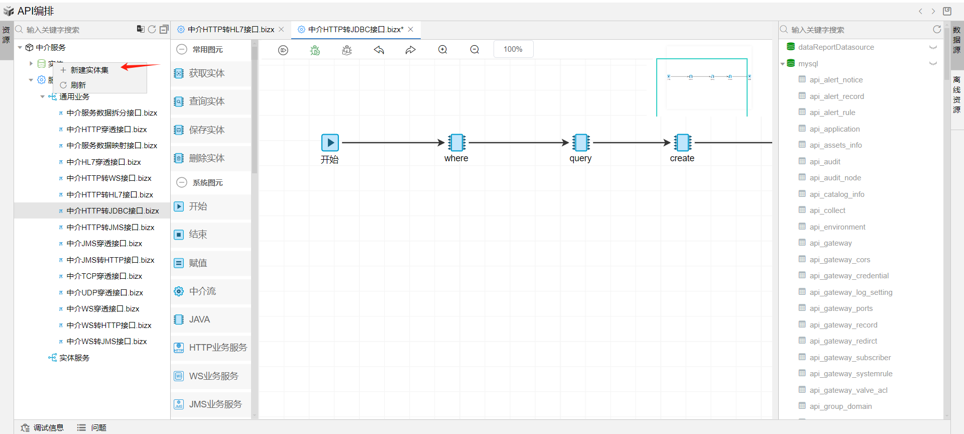The image size is (964, 434).
Task: Switch to 中介HTTP转HL7接口.bizx tab
Action: (x=230, y=30)
